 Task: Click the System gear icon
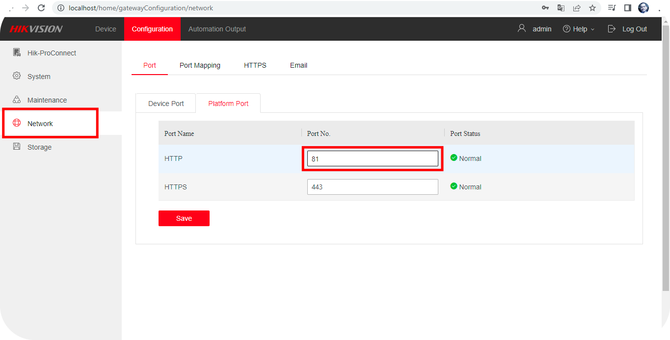(x=17, y=76)
